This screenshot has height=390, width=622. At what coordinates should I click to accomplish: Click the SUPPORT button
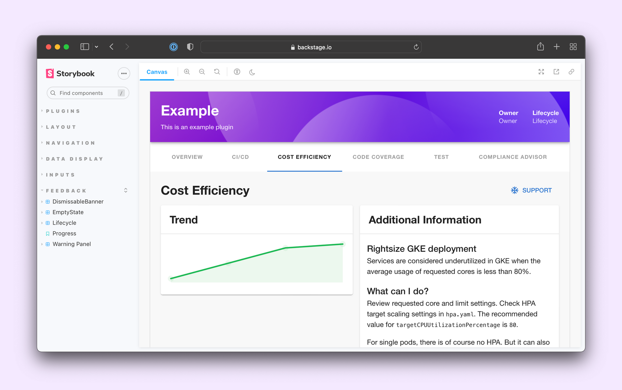[x=531, y=190]
